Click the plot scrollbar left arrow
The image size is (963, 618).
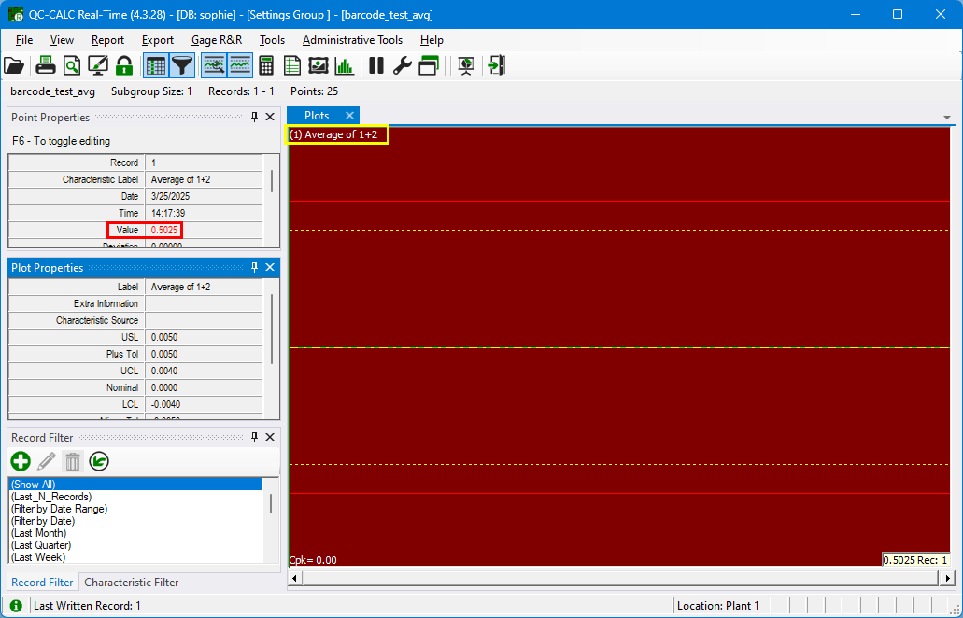tap(295, 578)
